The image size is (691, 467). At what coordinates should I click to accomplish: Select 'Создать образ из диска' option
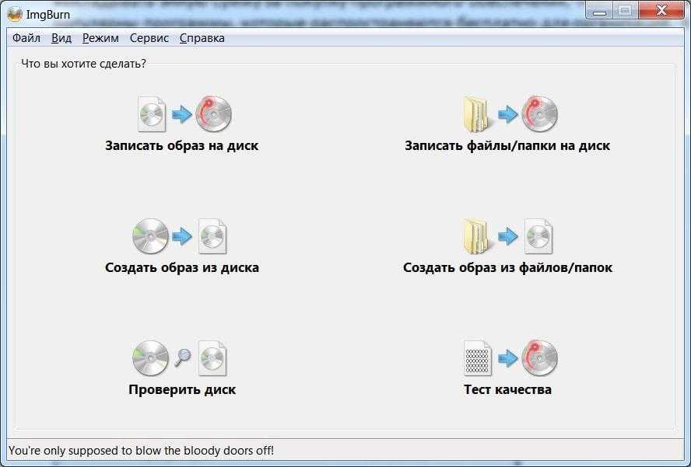tap(182, 267)
